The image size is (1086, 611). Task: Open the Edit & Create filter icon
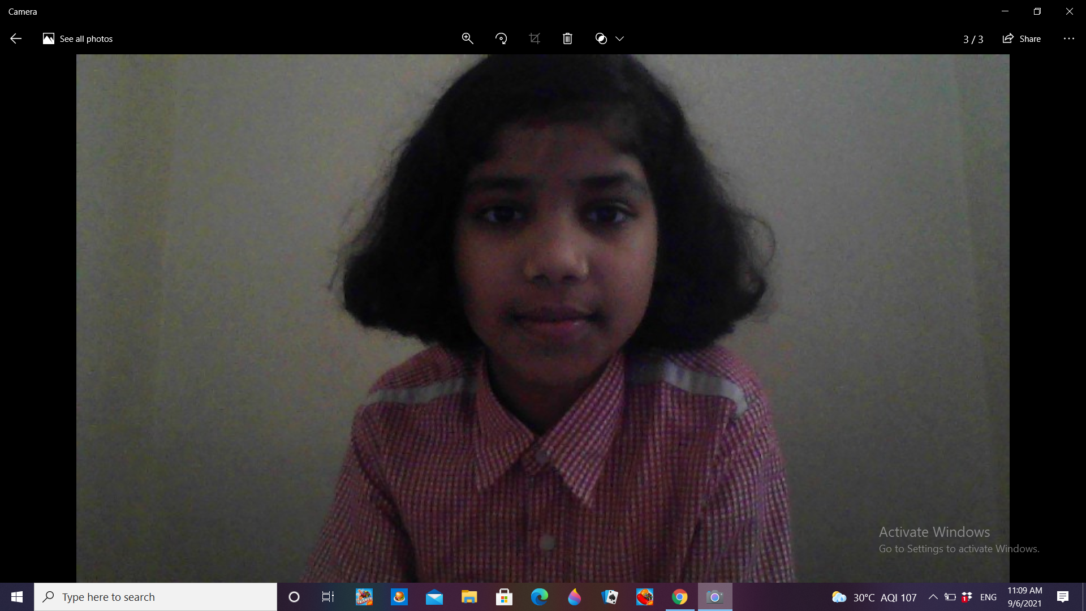pyautogui.click(x=601, y=38)
